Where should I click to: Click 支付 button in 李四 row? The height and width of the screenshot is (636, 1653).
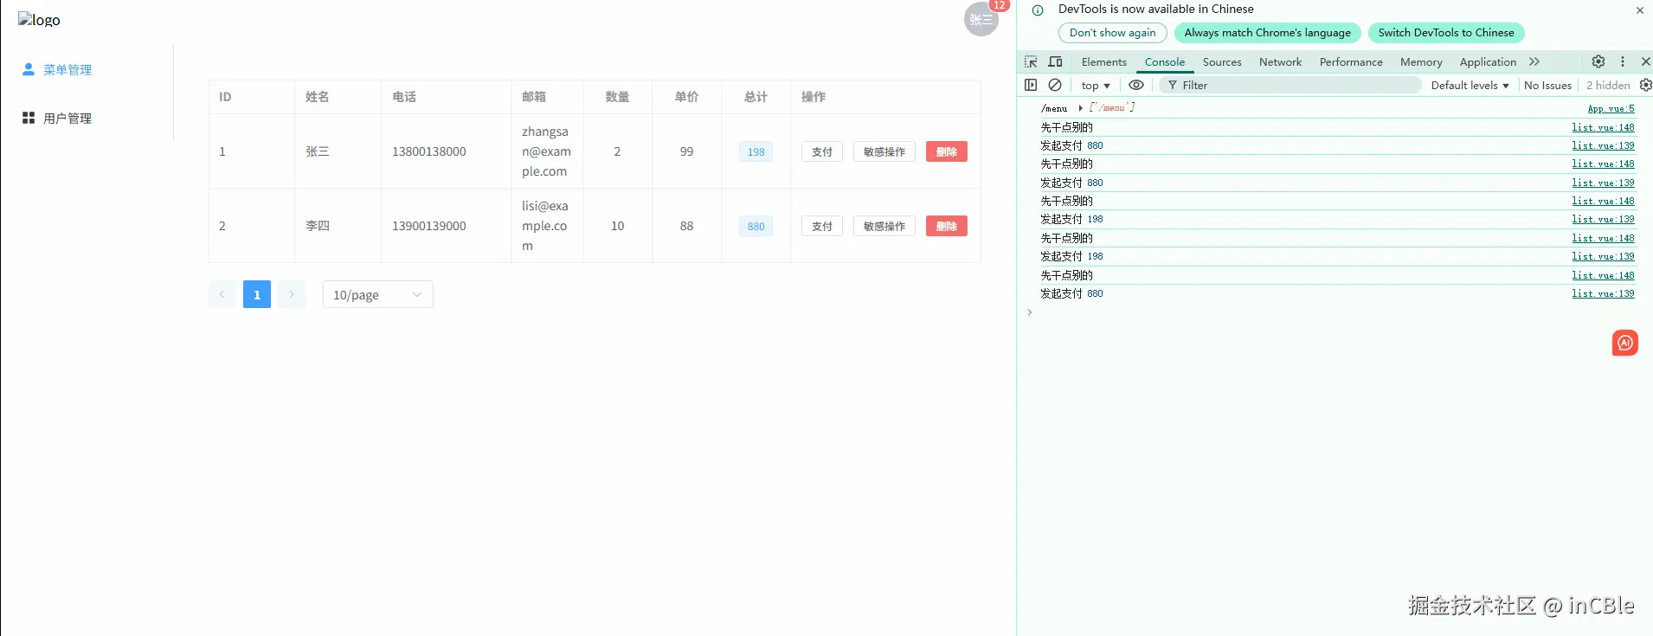822,226
